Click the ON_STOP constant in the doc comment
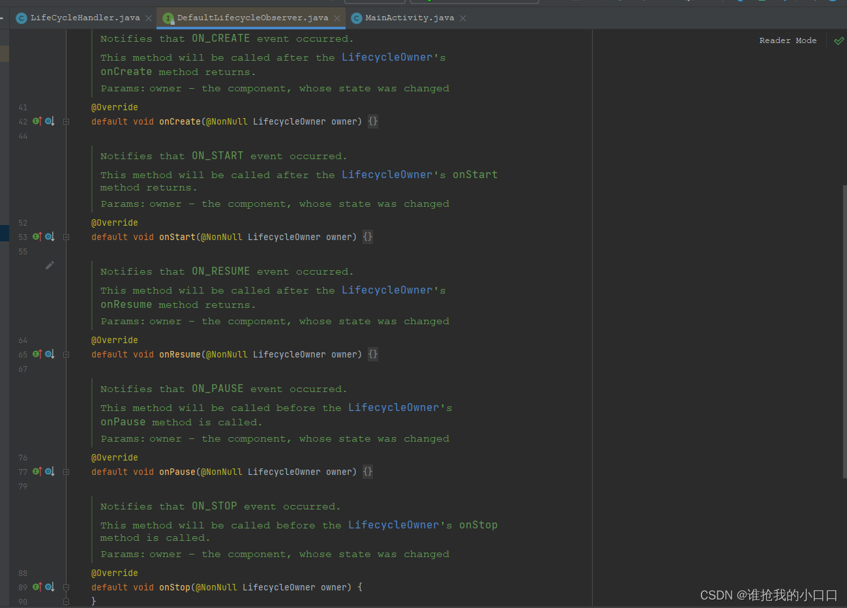The width and height of the screenshot is (847, 608). (215, 506)
